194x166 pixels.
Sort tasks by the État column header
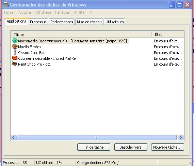(x=168, y=34)
